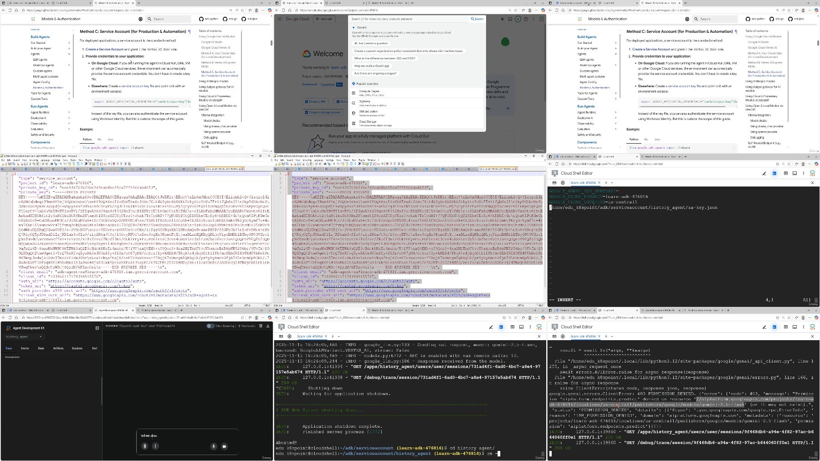Select 'Help me build a GenAI app' suggestion
820x461 pixels.
tap(372, 66)
